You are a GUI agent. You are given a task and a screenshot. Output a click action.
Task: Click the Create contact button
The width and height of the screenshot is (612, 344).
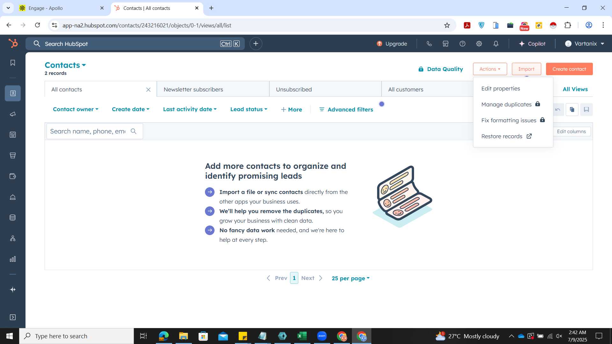click(x=569, y=69)
